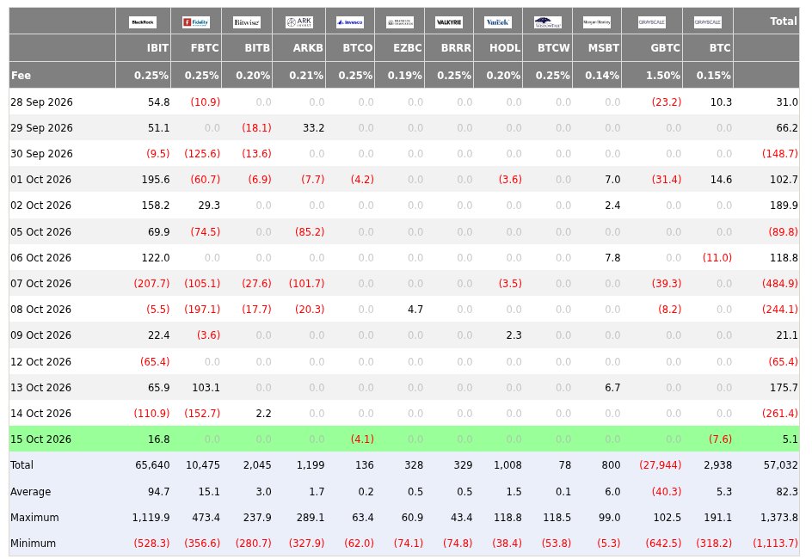Select the GBTC ticker header

666,48
